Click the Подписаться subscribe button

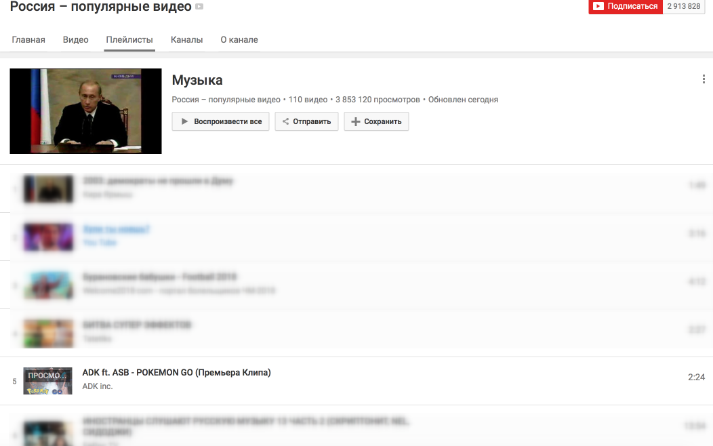626,6
